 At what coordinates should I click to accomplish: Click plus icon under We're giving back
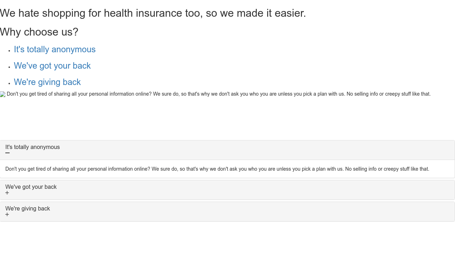[7, 215]
